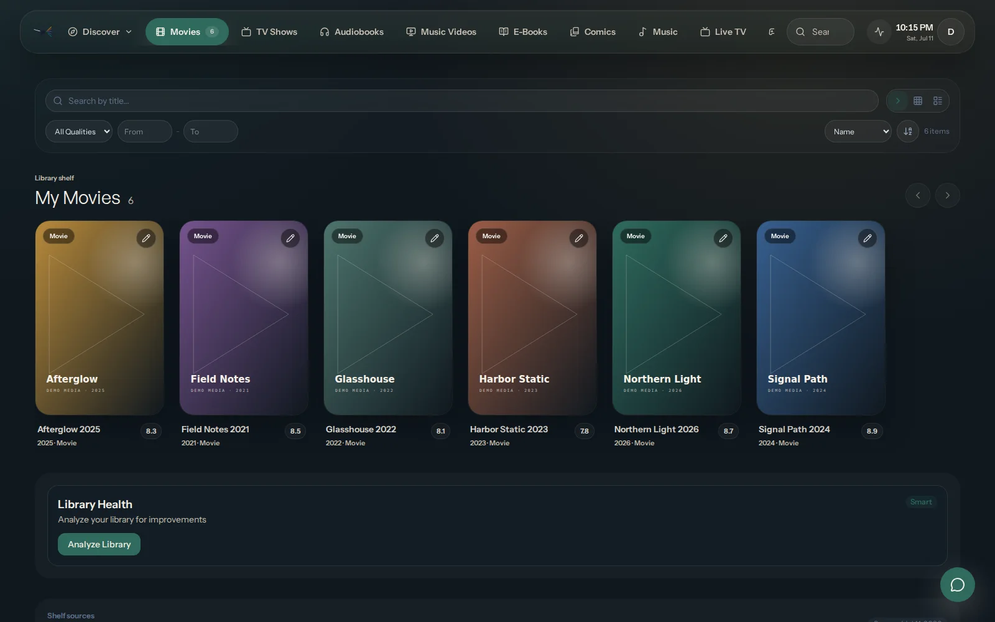995x622 pixels.
Task: Open the Music tab
Action: (658, 32)
